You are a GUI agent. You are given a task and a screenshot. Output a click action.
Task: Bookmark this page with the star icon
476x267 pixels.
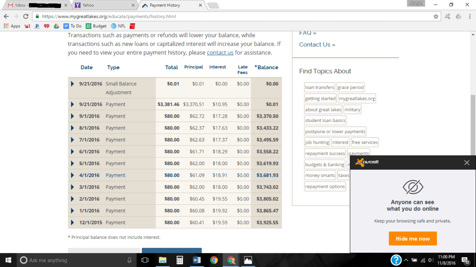pos(436,15)
